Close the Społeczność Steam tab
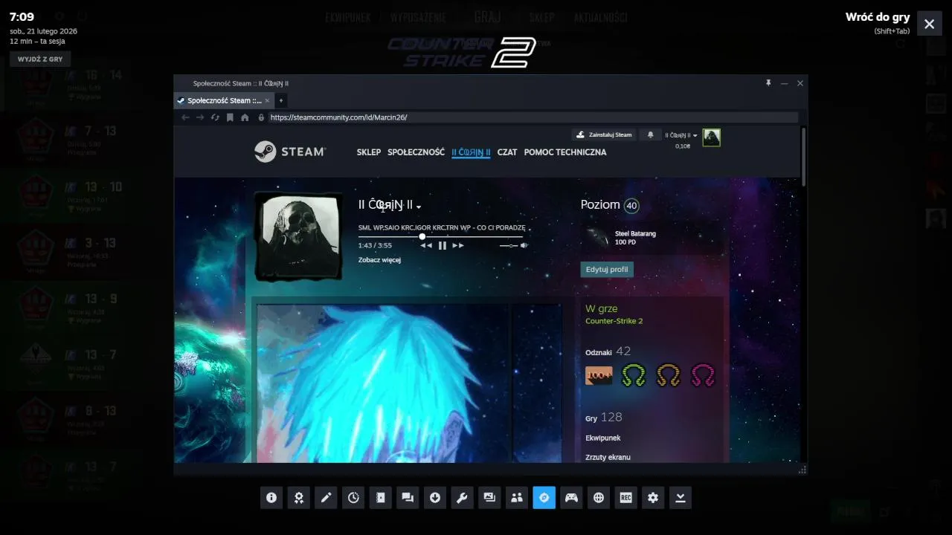Viewport: 952px width, 535px height. pos(267,100)
